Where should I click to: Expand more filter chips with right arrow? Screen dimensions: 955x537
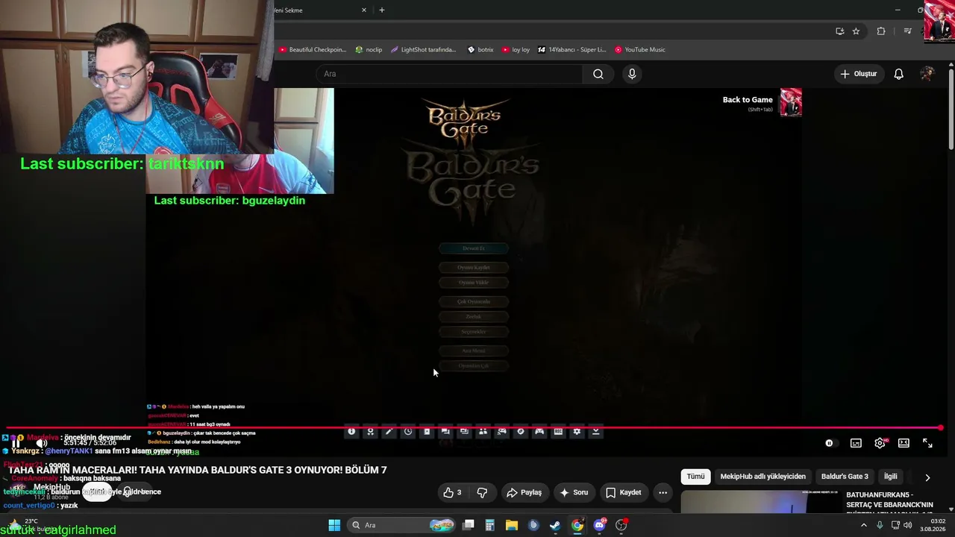point(927,477)
